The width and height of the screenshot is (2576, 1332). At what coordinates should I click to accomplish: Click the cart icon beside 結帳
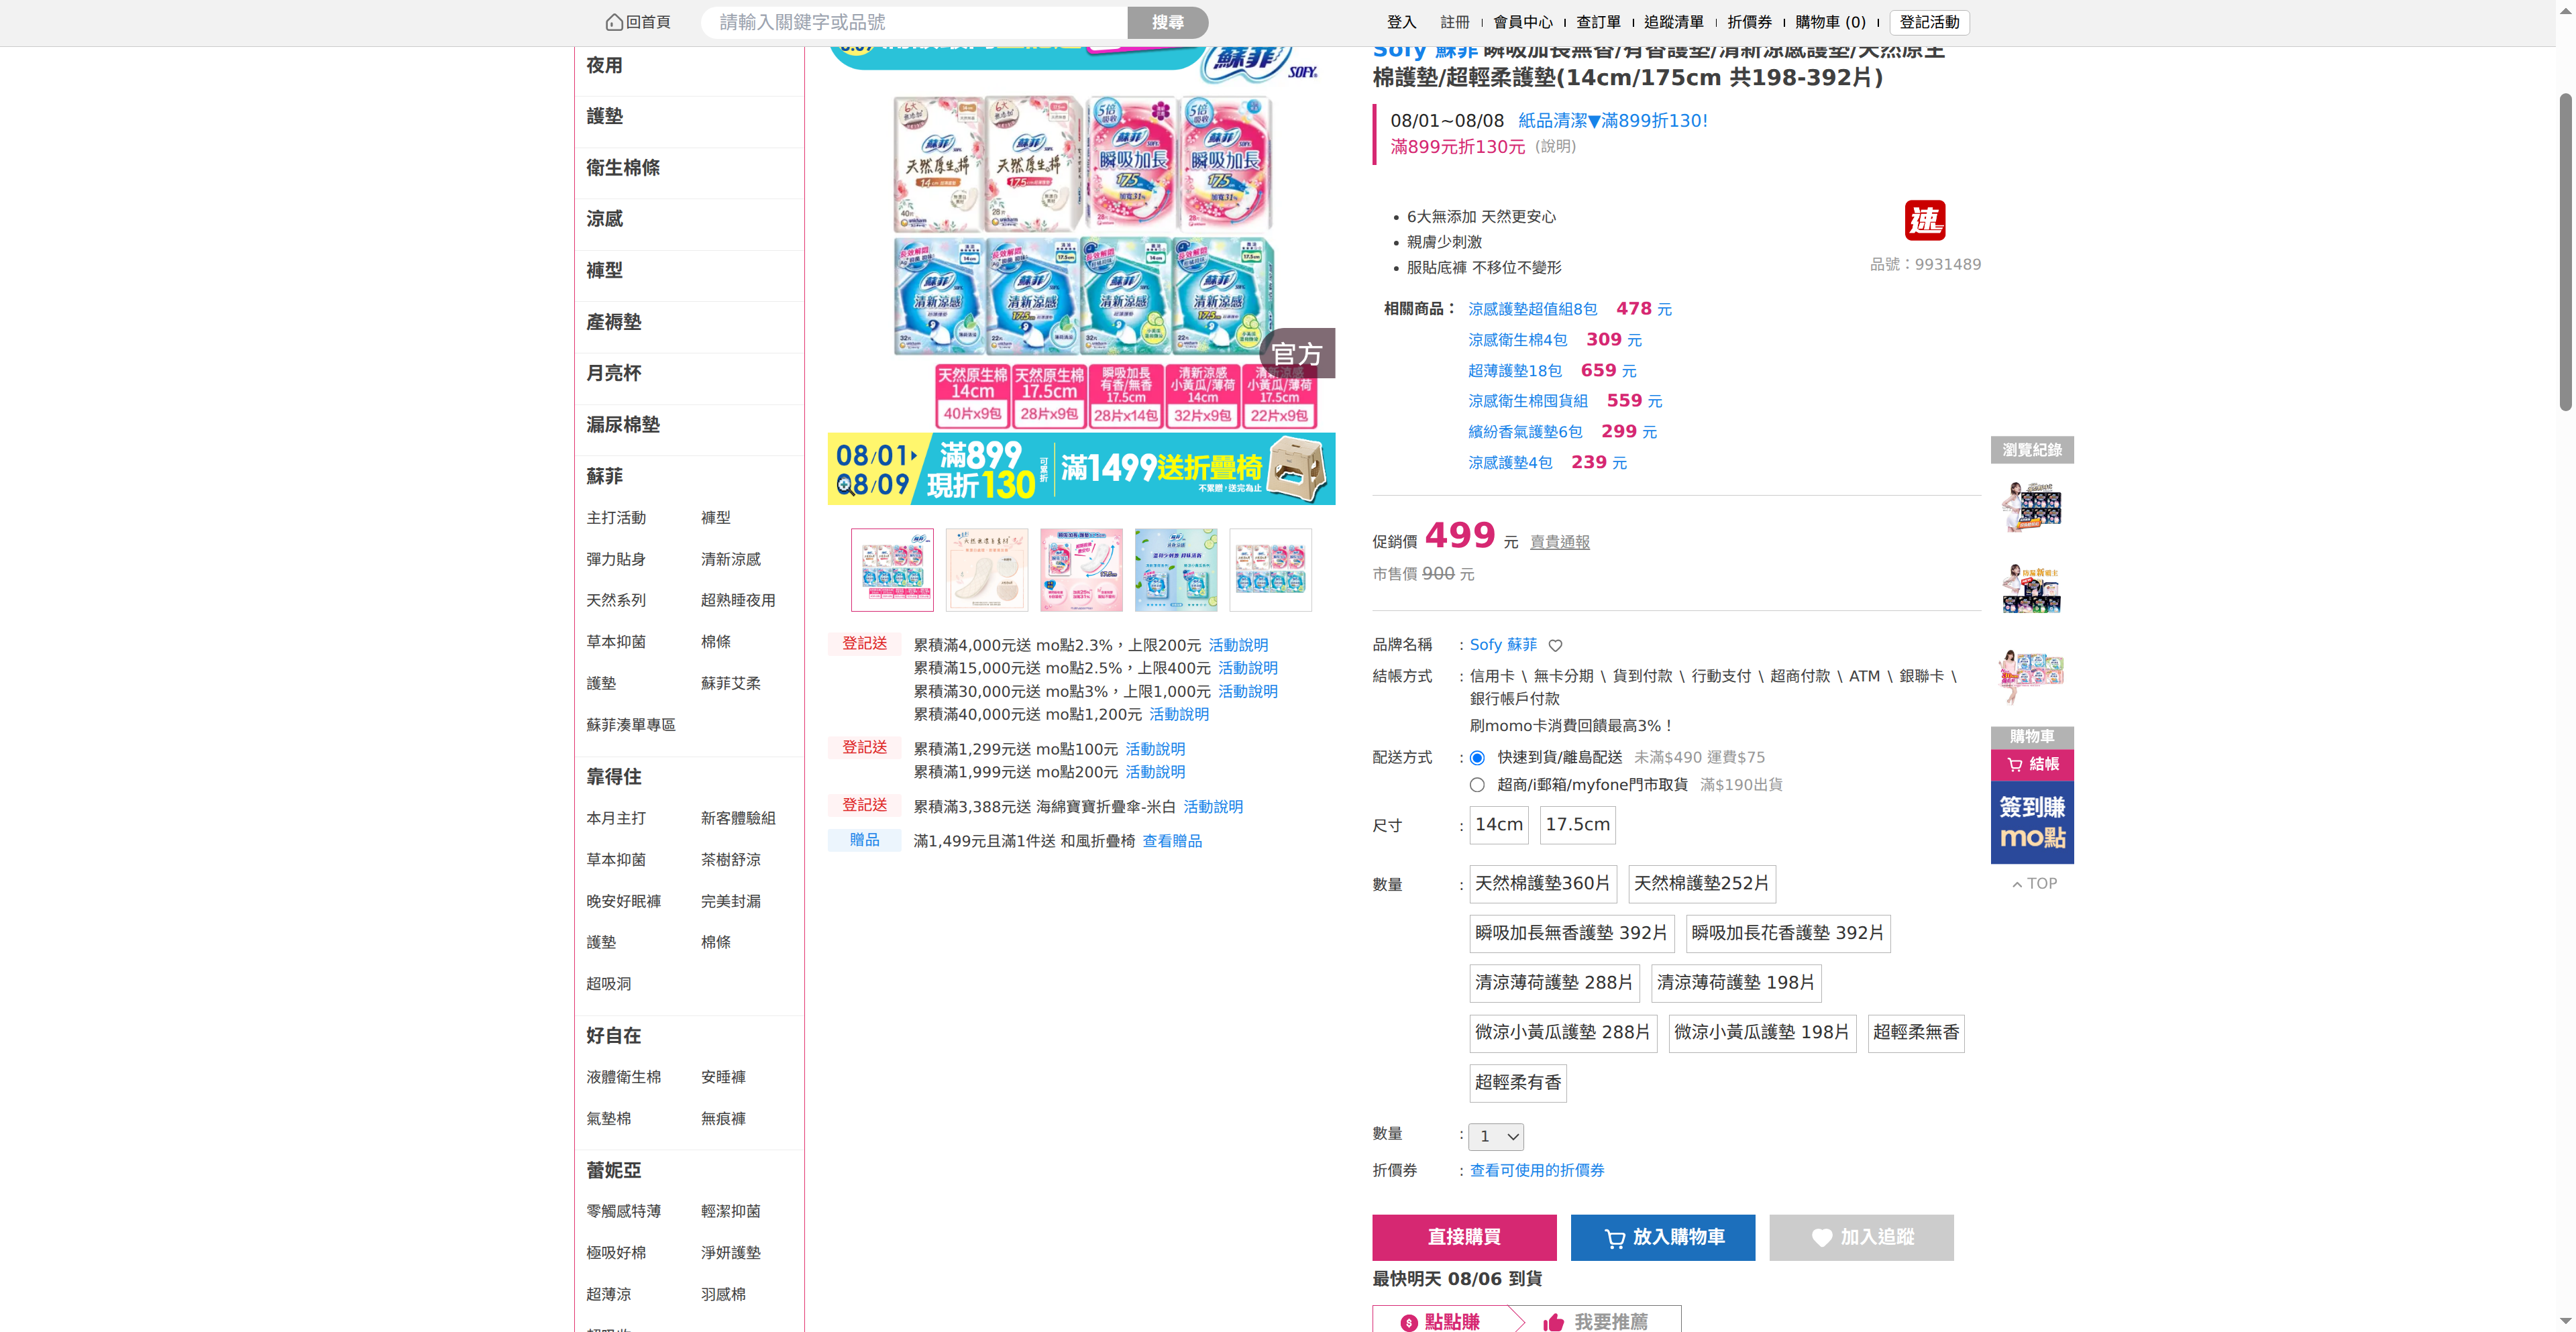2015,765
